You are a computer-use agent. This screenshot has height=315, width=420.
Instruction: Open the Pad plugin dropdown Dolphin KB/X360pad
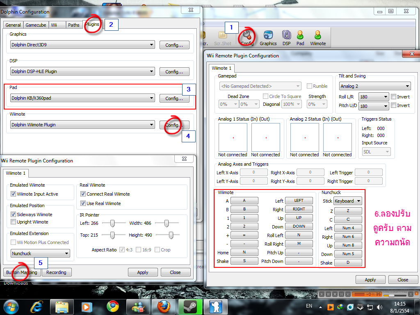[82, 98]
